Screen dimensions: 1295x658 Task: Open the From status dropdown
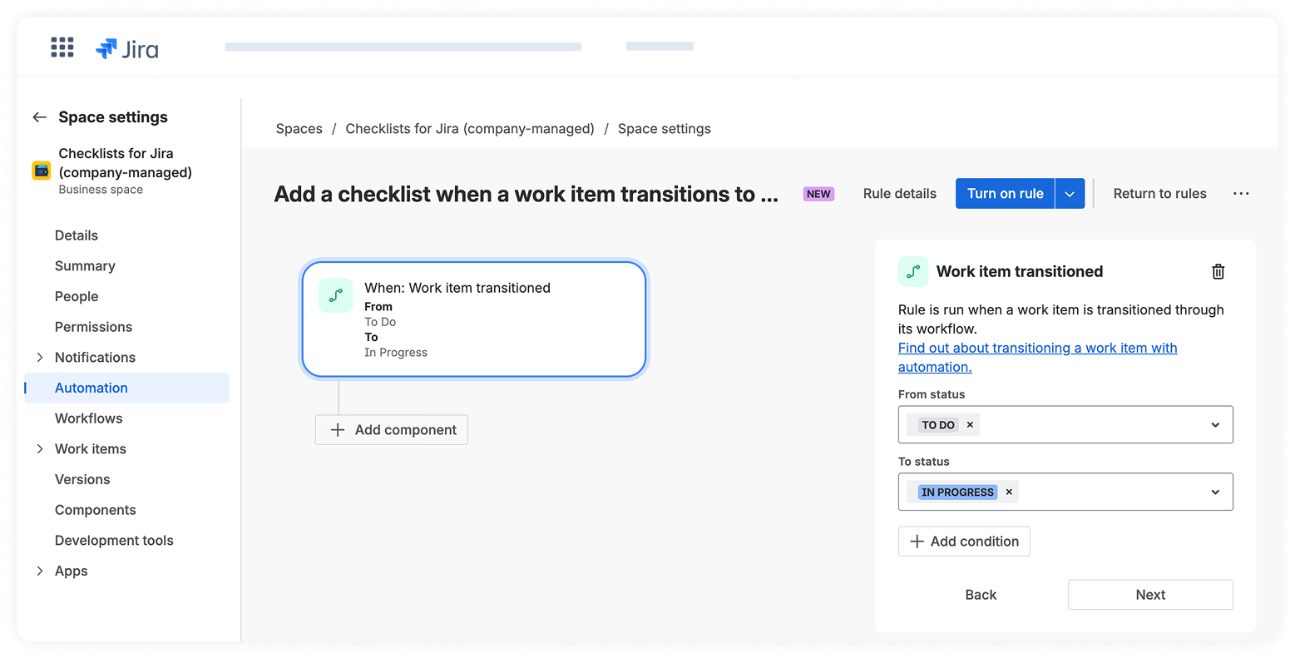click(x=1215, y=425)
